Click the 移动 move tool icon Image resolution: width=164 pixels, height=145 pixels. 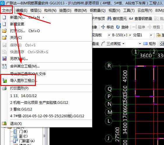pyautogui.click(x=103, y=27)
